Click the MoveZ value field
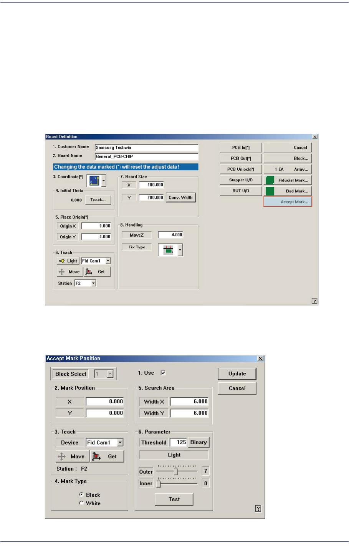This screenshot has height=546, width=349. pyautogui.click(x=170, y=235)
